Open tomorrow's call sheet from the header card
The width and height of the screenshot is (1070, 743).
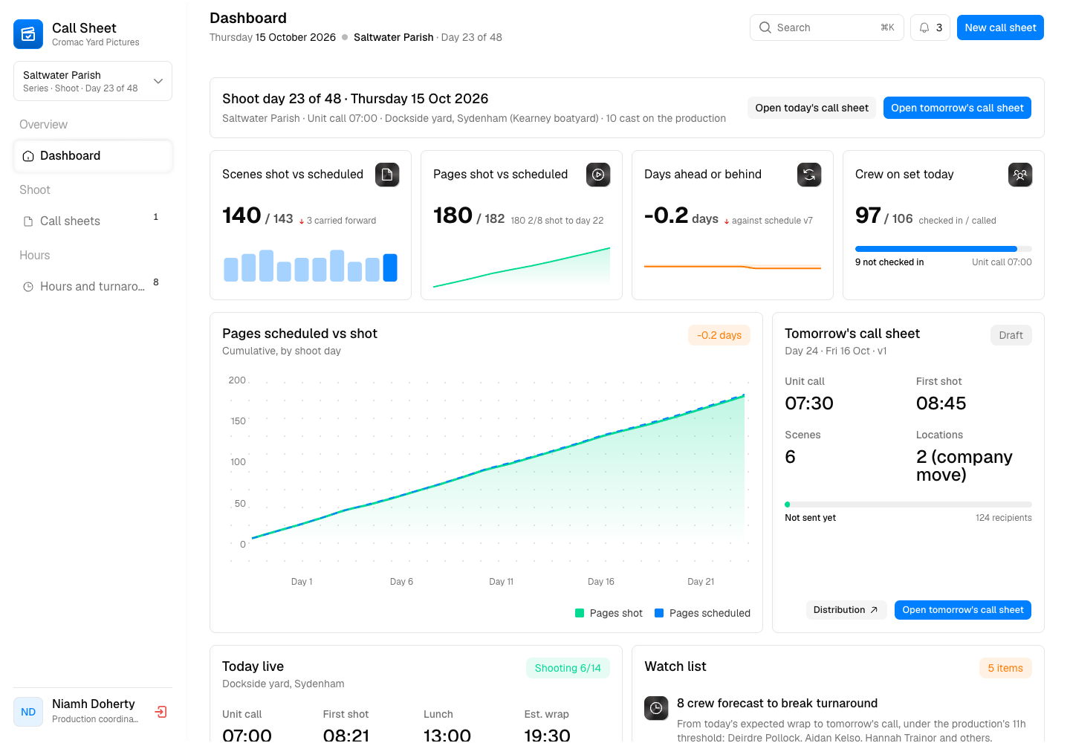pyautogui.click(x=957, y=108)
